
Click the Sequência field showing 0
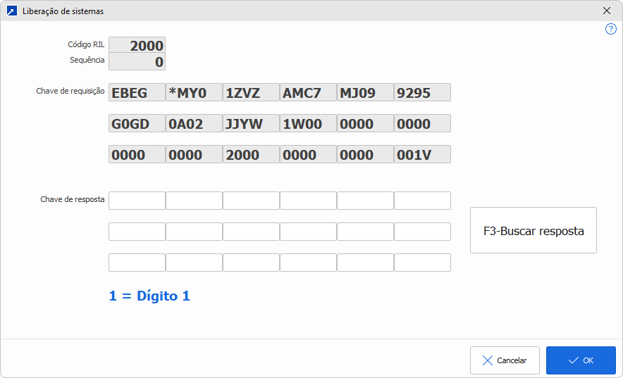(x=137, y=62)
